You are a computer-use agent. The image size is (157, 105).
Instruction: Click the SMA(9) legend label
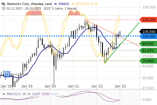(x=64, y=4)
